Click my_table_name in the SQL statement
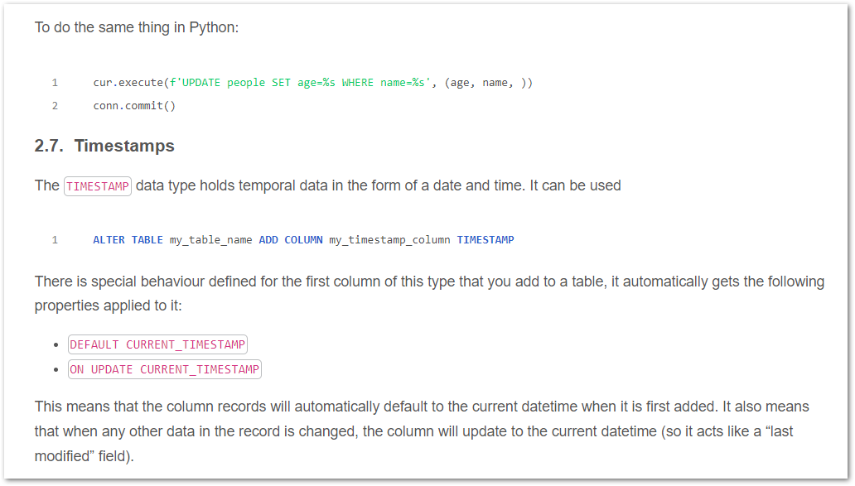Screen dimensions: 855x486 [x=210, y=240]
